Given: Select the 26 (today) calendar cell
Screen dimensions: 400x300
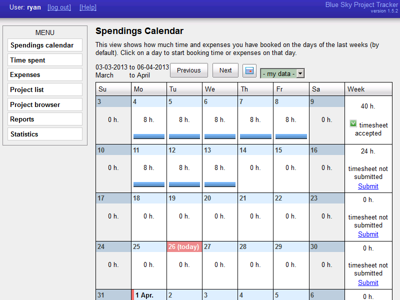Looking at the screenshot, I should click(x=184, y=265).
